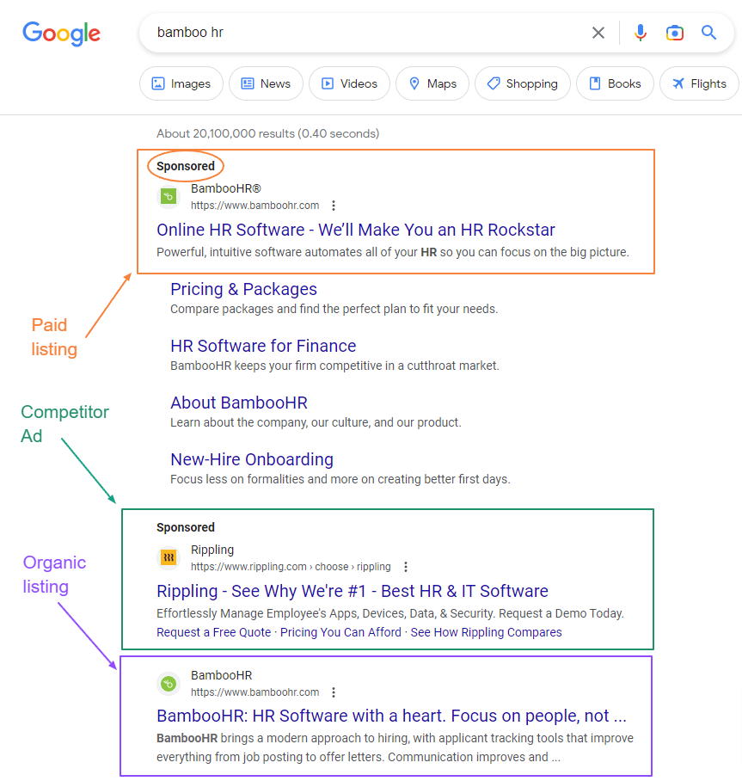The width and height of the screenshot is (742, 781).
Task: Start voice search with microphone icon
Action: point(641,33)
